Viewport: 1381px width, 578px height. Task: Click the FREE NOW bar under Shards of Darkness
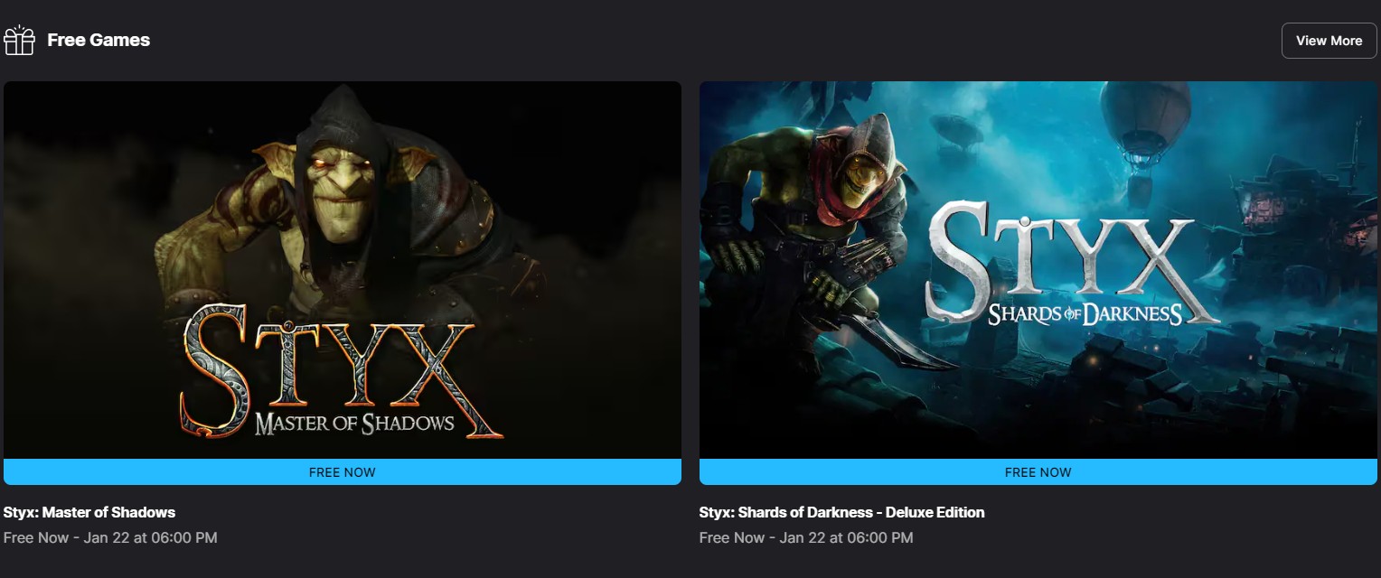(x=1038, y=472)
